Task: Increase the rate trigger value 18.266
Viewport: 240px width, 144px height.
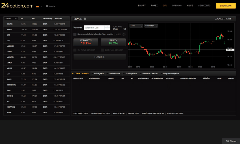Action: [x=124, y=34]
